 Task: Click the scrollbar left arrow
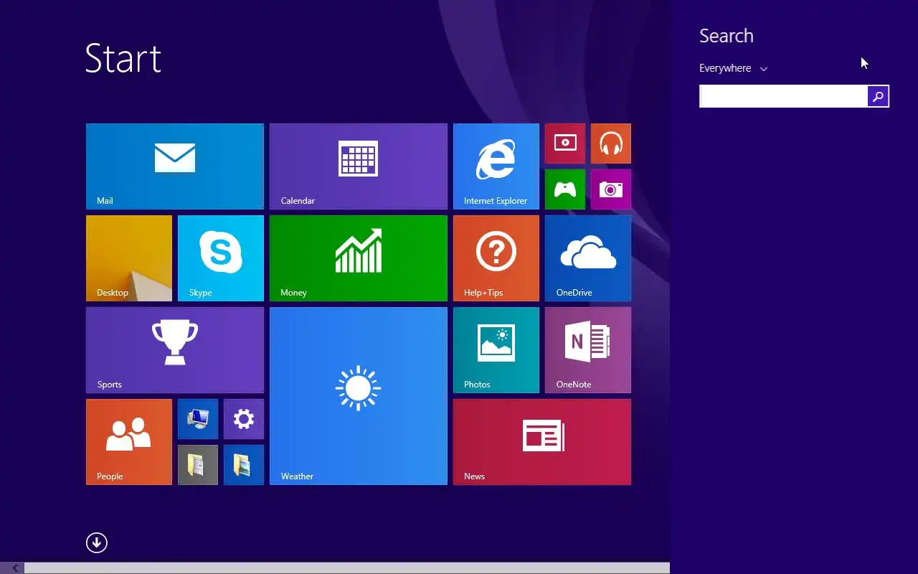(14, 568)
